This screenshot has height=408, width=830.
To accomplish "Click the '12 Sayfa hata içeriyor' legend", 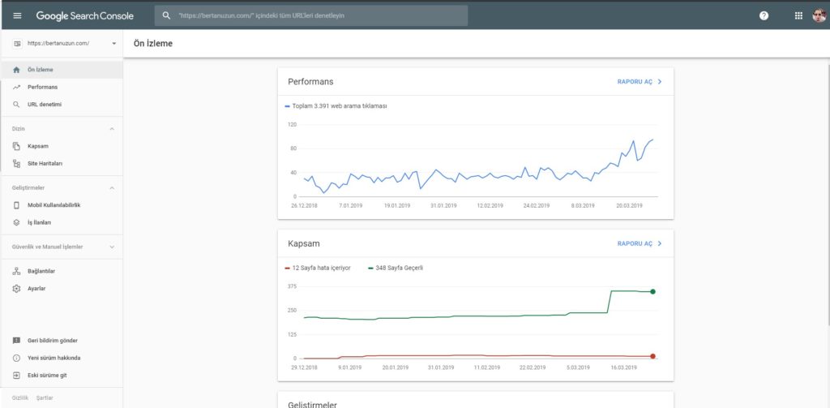I will (318, 268).
